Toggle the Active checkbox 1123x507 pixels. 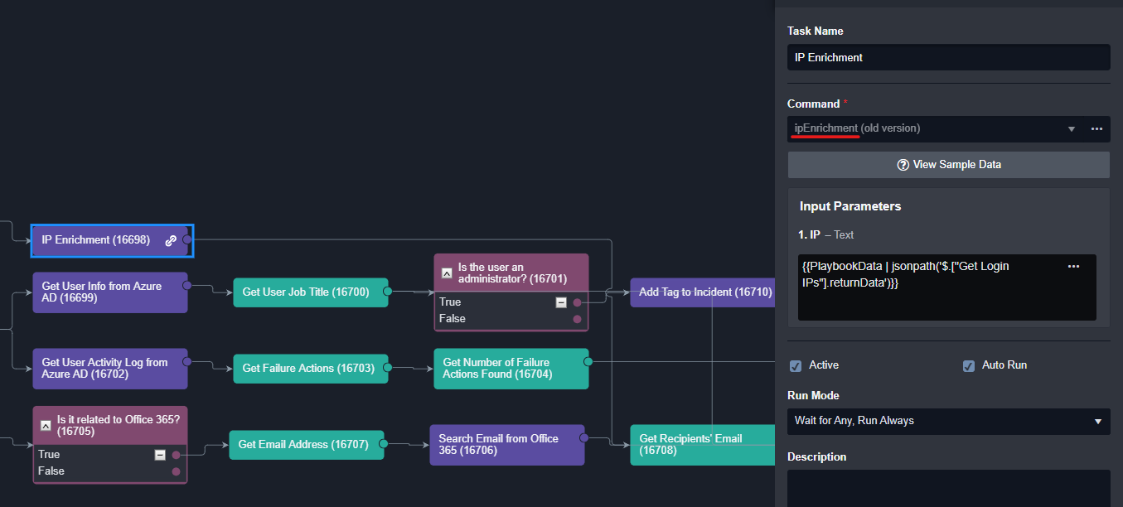click(x=796, y=365)
